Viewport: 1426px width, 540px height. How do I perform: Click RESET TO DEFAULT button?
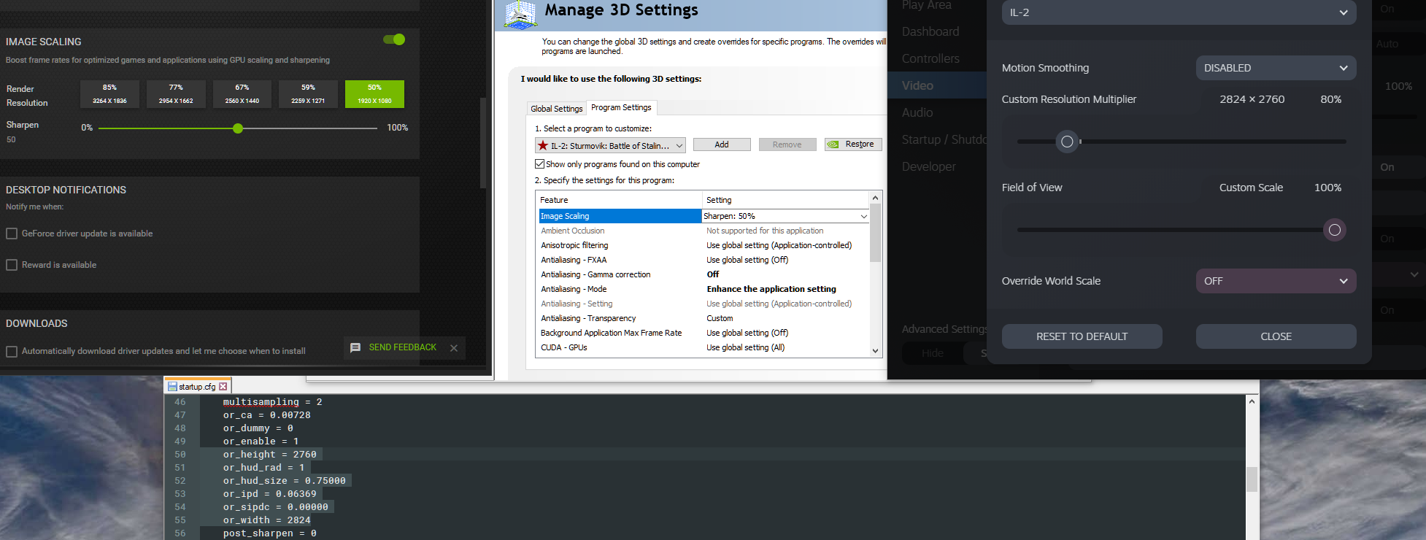pos(1082,336)
